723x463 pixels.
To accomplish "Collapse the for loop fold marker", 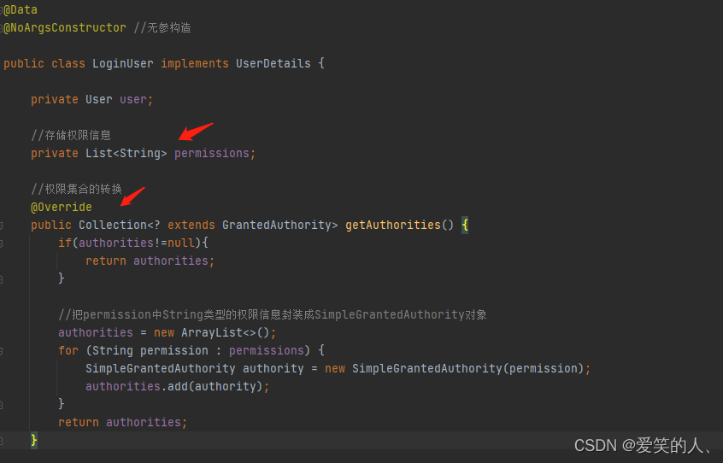I will click(x=3, y=351).
